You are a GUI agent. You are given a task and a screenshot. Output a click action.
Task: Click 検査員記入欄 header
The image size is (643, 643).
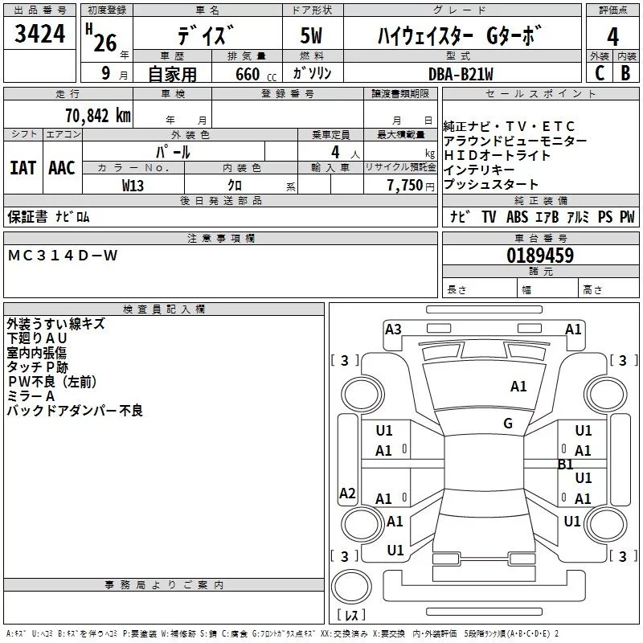click(x=164, y=309)
